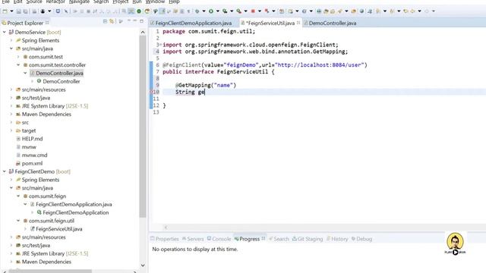
Task: Click the globe icon in the main toolbar
Action: (x=361, y=11)
